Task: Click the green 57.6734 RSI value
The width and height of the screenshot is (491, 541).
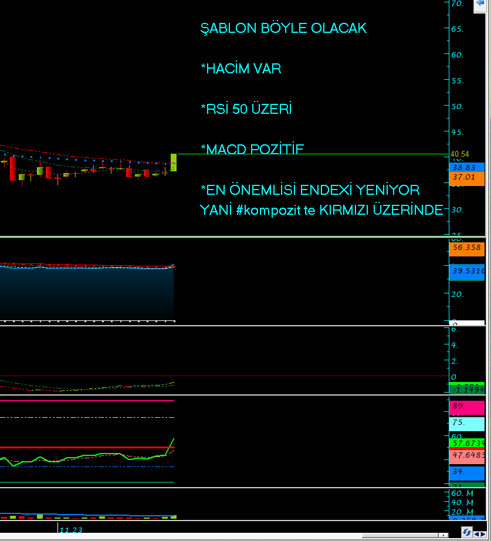Action: (467, 443)
